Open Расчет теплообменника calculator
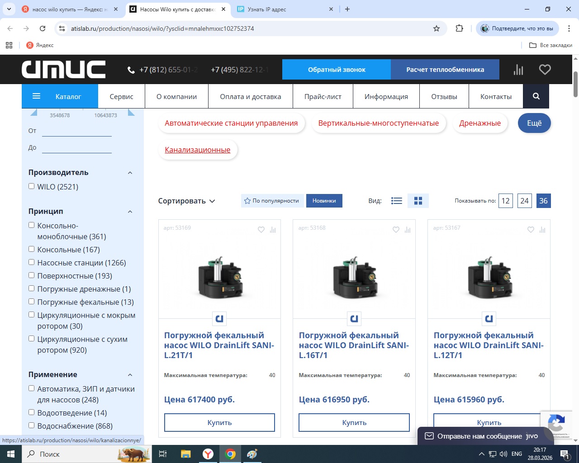The image size is (579, 463). click(x=445, y=70)
